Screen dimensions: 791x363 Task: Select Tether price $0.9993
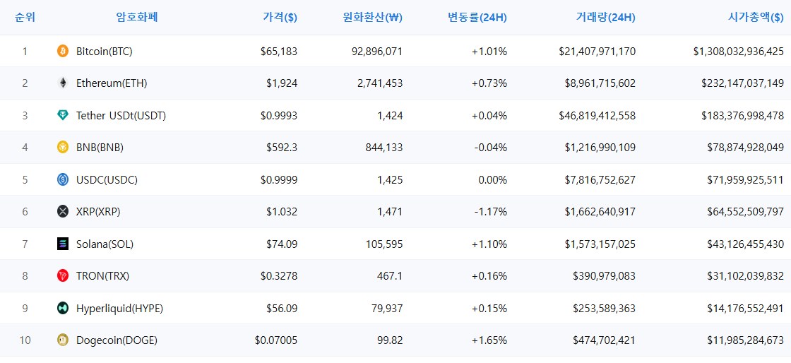pos(279,115)
